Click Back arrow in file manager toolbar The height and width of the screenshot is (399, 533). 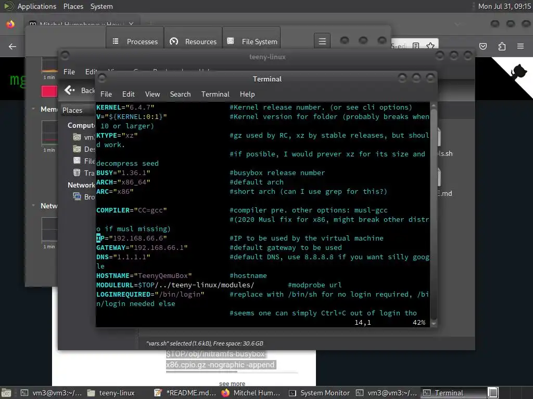pyautogui.click(x=69, y=90)
